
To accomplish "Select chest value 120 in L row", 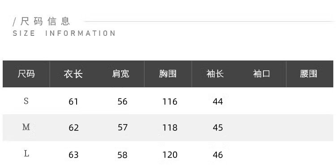I will pyautogui.click(x=170, y=155).
